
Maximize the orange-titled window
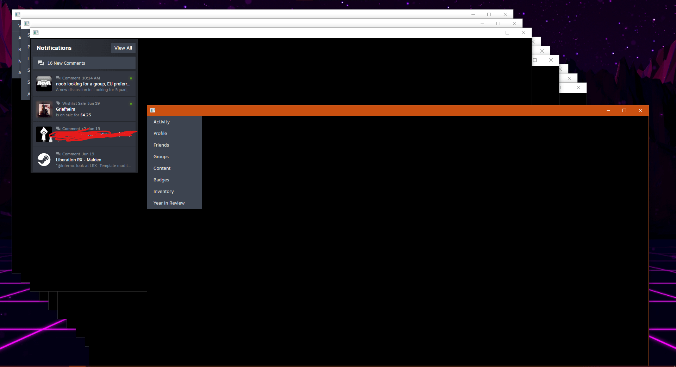624,110
